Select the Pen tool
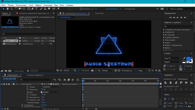This screenshot has width=195, height=110. coord(33,9)
